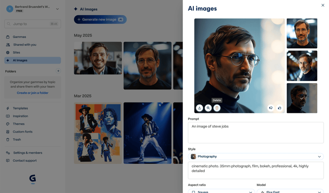Click Create or join a folder link
329x193 pixels.
tap(32, 93)
